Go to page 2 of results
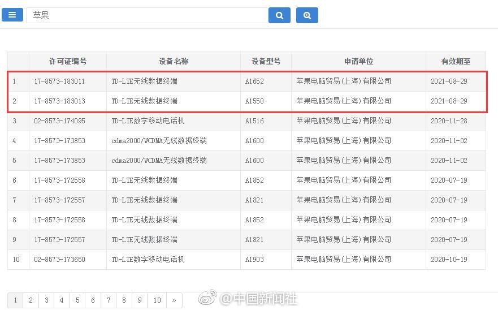This screenshot has height=310, width=498. [31, 300]
